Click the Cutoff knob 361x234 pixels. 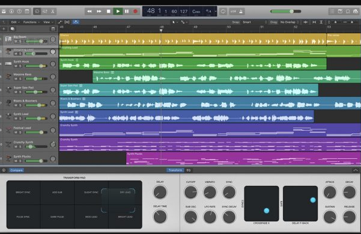[190, 192]
